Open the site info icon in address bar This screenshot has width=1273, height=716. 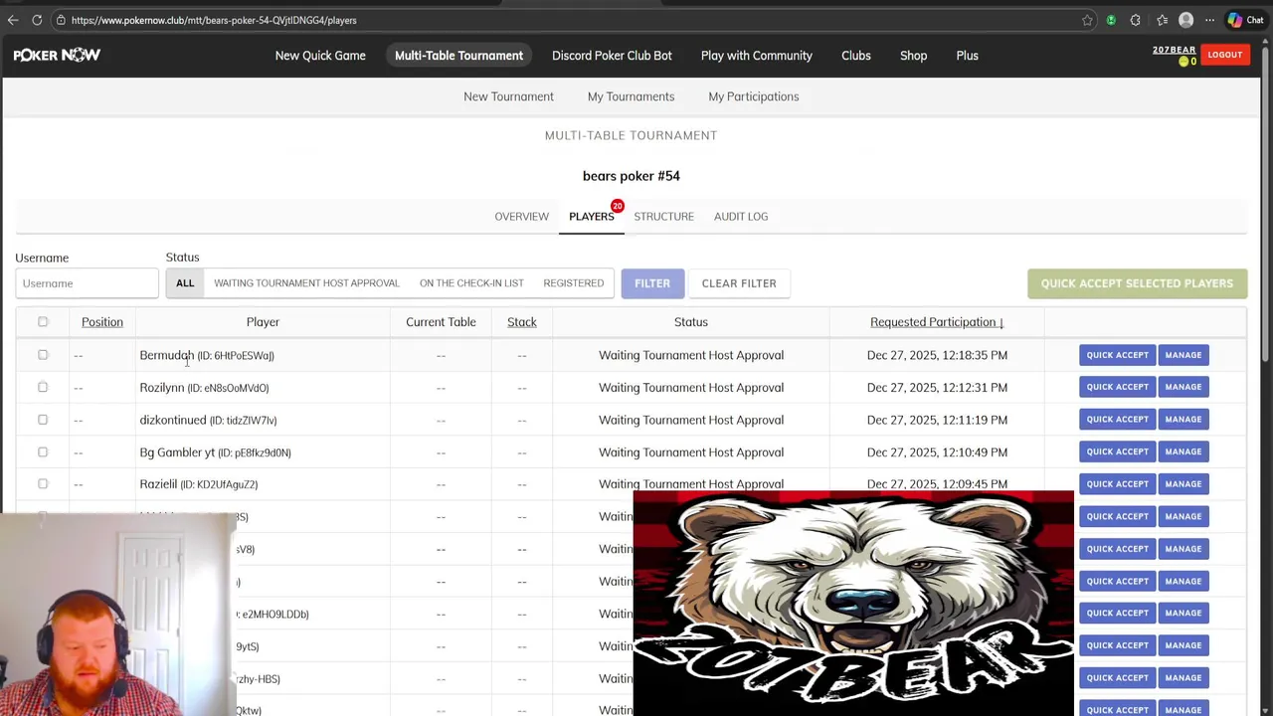(61, 20)
